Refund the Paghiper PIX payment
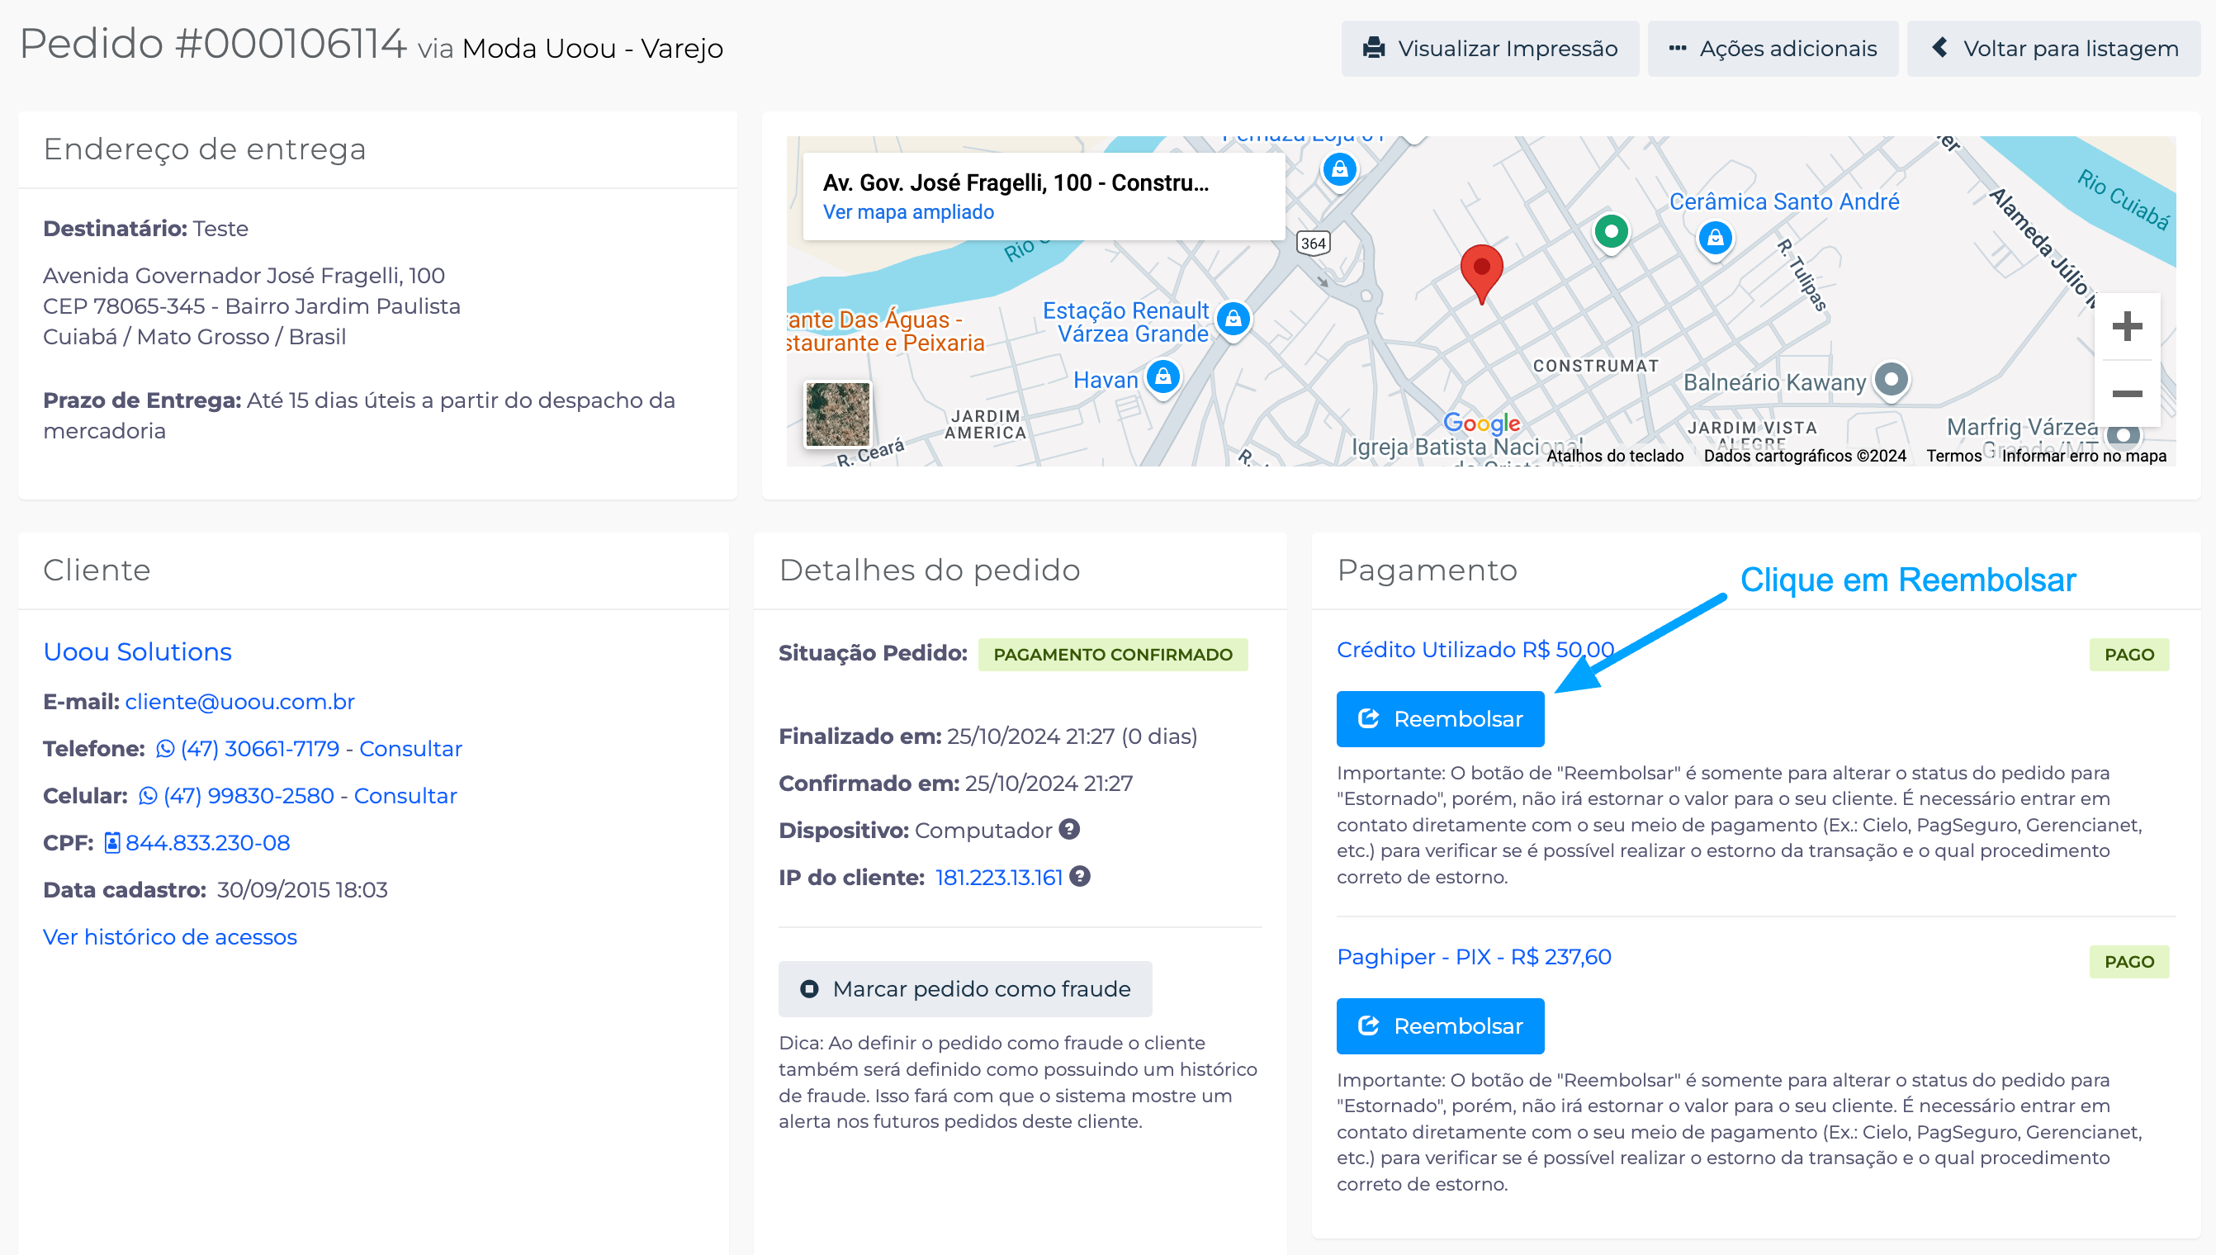The width and height of the screenshot is (2216, 1255). 1439,1025
